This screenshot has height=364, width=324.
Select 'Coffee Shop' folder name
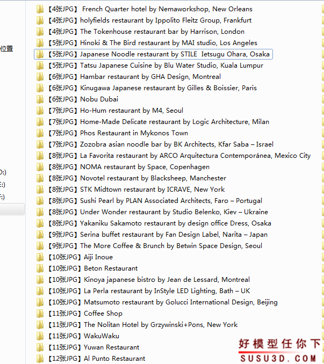click(x=103, y=314)
